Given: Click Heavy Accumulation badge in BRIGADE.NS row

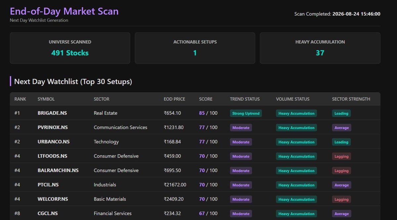Looking at the screenshot, I should pos(296,113).
